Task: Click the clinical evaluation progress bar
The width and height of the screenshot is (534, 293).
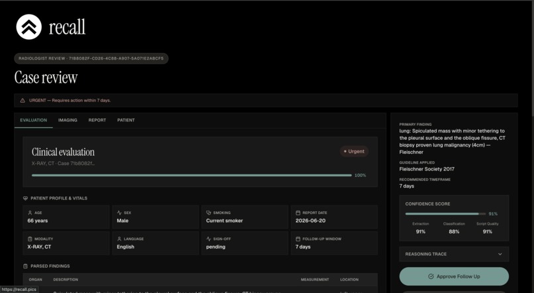Action: click(x=191, y=176)
